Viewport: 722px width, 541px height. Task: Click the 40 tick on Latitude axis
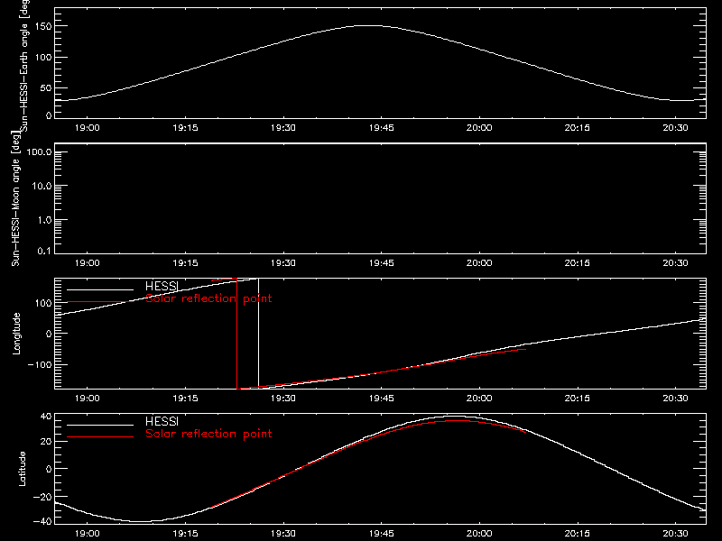click(x=46, y=417)
